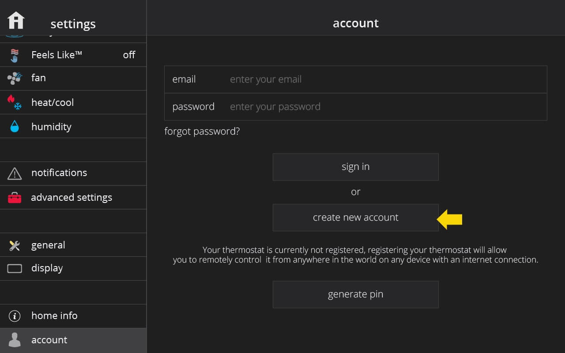Open the red toolbox advanced settings icon
This screenshot has width=565, height=353.
tap(15, 198)
